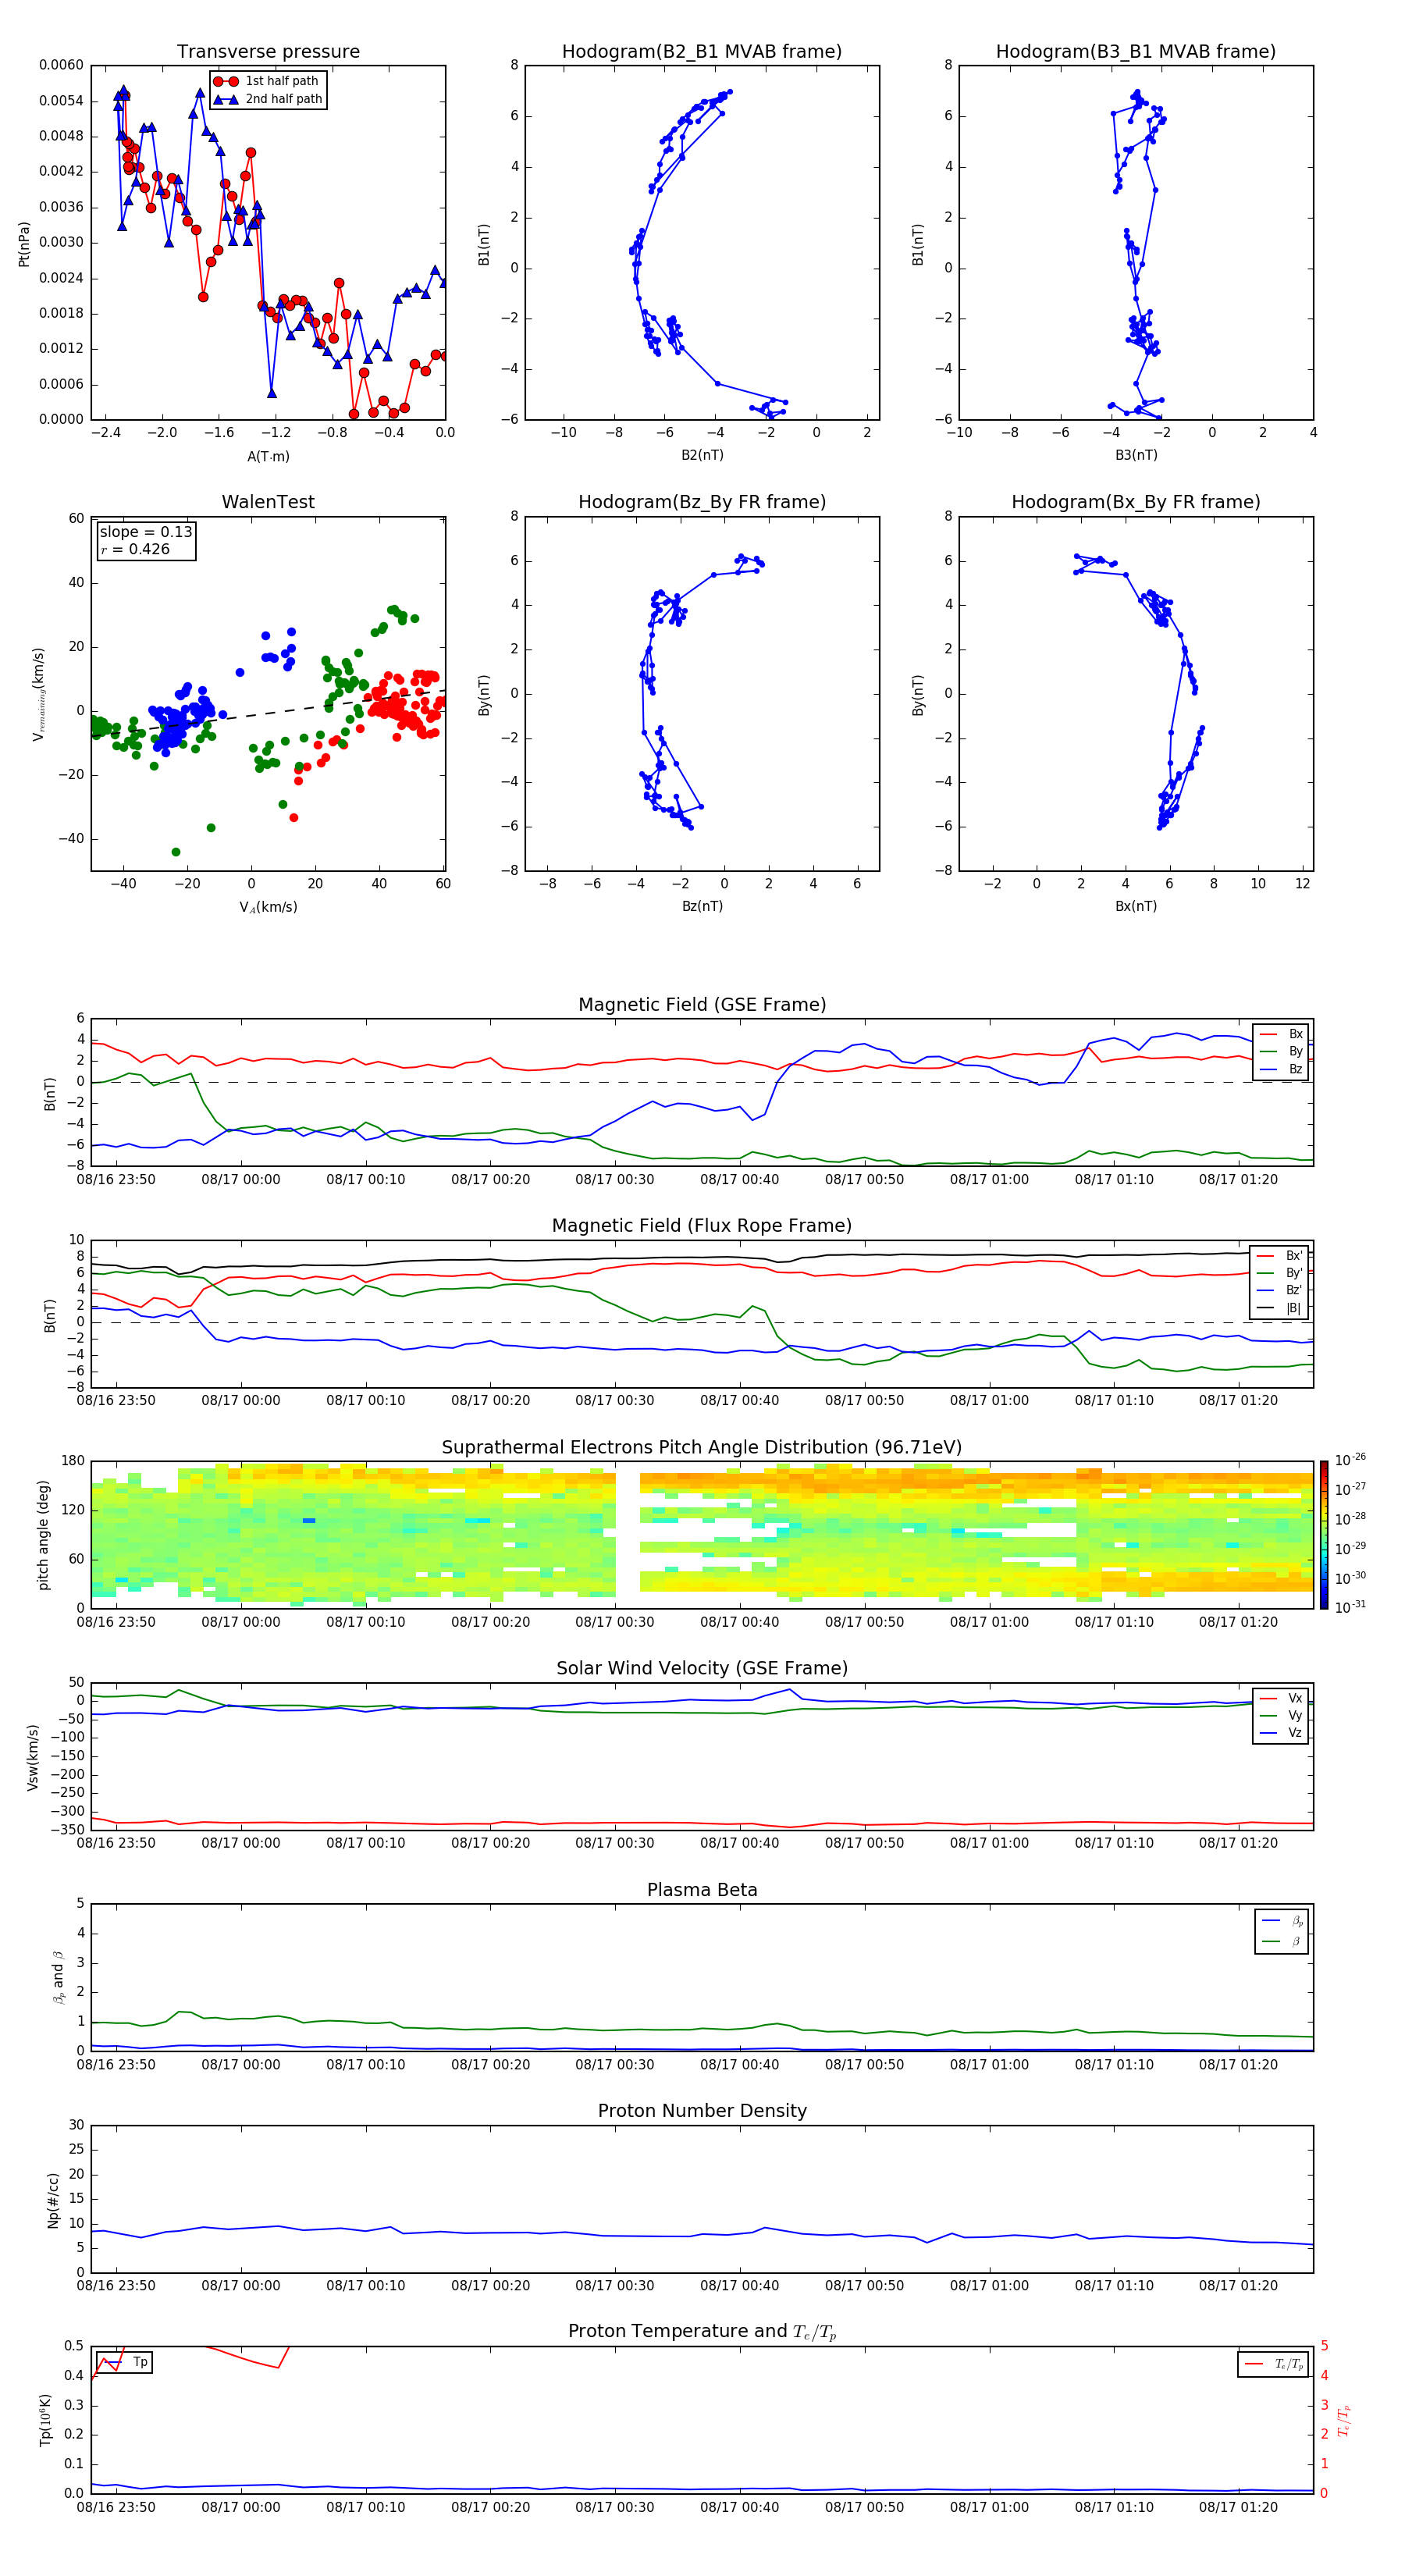Click the pitch angle color bar
The width and height of the screenshot is (1405, 2576).
(1324, 1534)
